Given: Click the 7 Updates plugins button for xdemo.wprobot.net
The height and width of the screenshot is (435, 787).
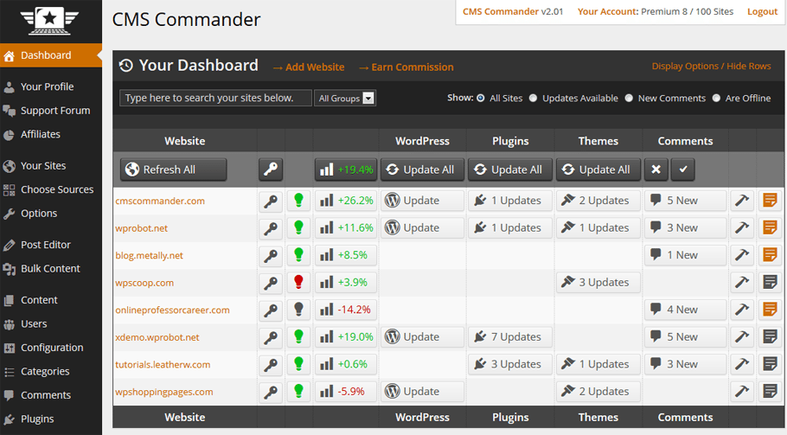Looking at the screenshot, I should coord(510,337).
